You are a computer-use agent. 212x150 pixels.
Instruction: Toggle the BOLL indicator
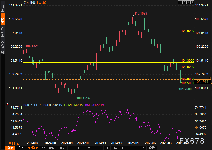124,148
